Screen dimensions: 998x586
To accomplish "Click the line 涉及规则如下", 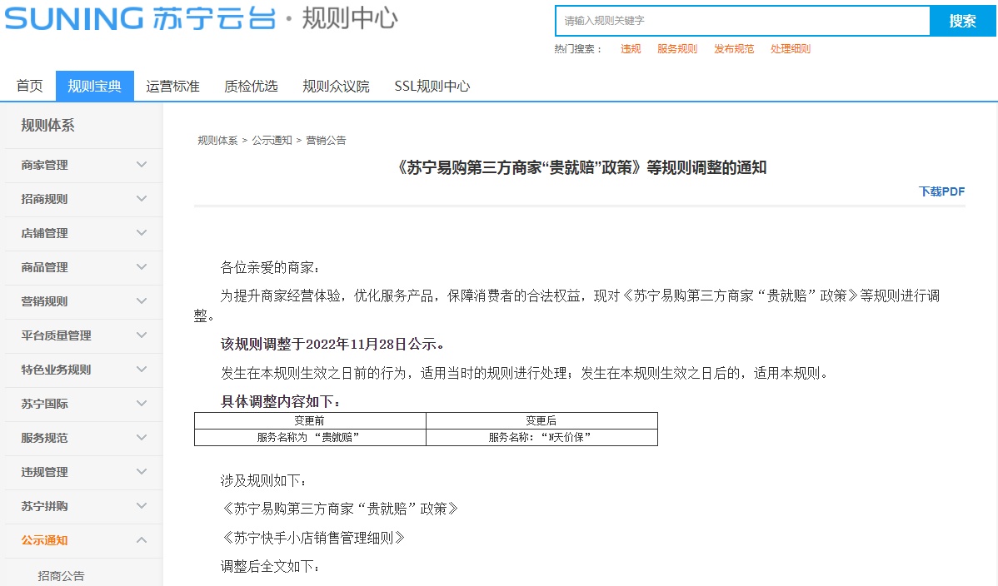I will (263, 480).
